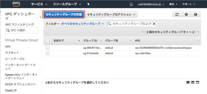
Task: Click the pin shortcut icon in navbar
Action: [x=88, y=4]
